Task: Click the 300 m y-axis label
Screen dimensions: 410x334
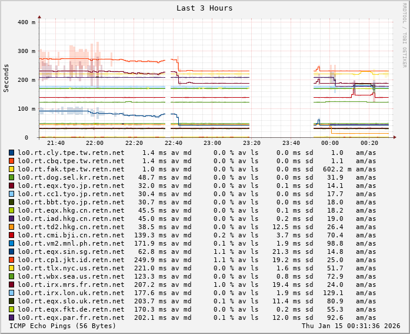Action: pos(26,51)
